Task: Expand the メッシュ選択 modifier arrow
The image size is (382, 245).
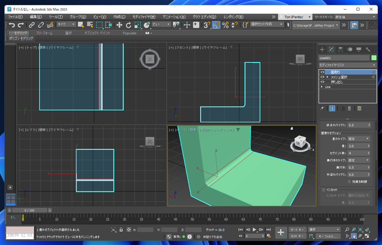Action: click(x=328, y=77)
